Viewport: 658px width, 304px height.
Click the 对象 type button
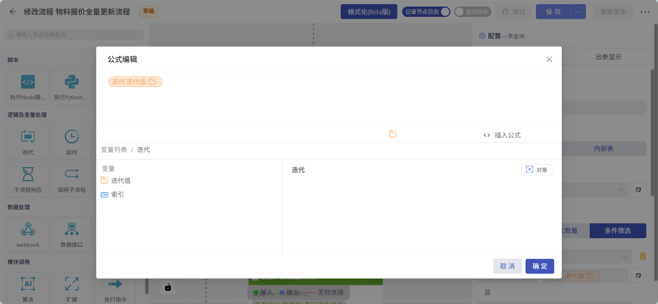(x=537, y=170)
